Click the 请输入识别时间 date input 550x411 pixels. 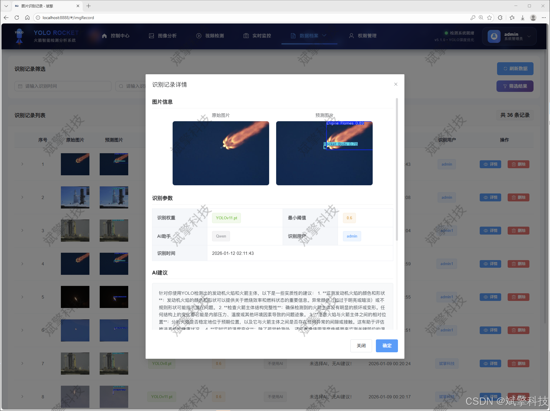(x=63, y=86)
